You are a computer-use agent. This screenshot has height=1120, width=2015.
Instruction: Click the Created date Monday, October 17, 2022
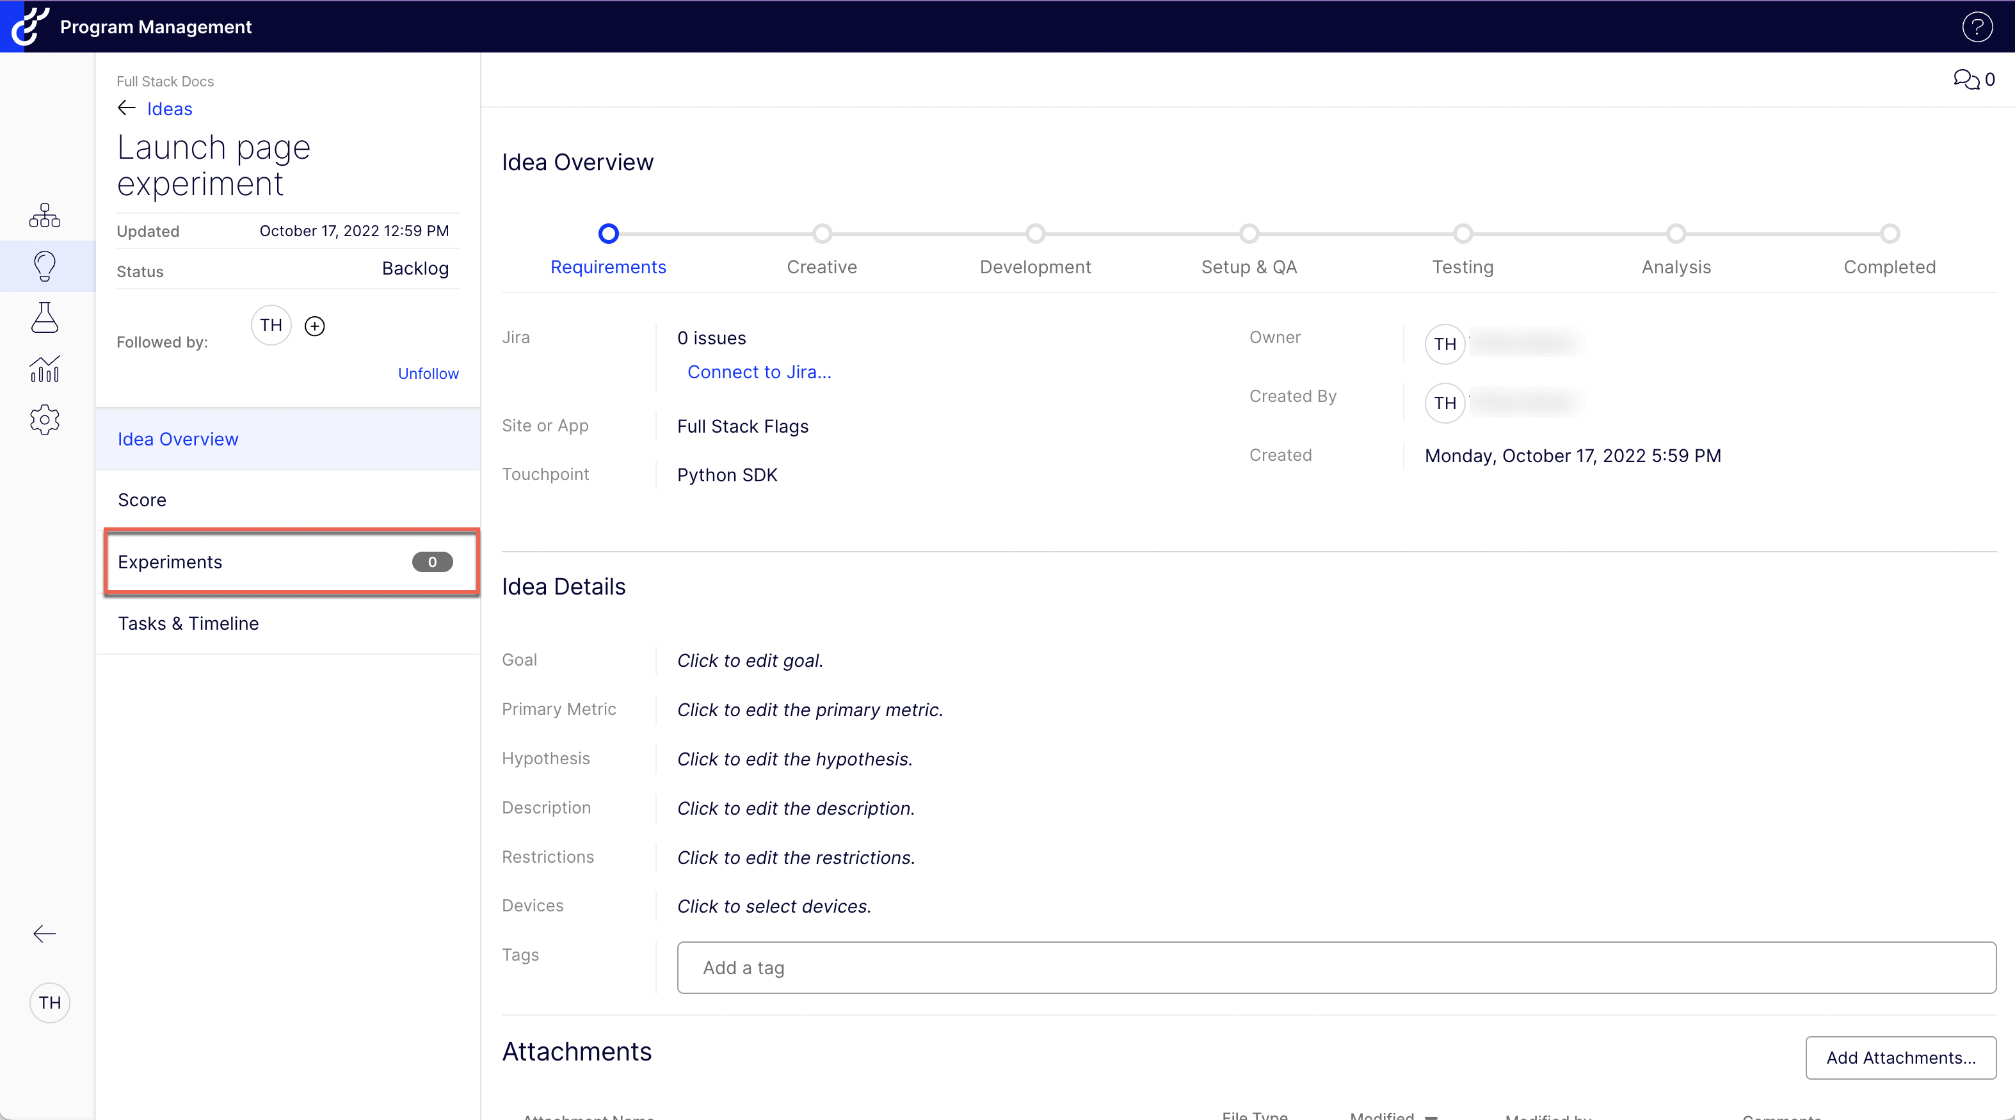(x=1572, y=455)
